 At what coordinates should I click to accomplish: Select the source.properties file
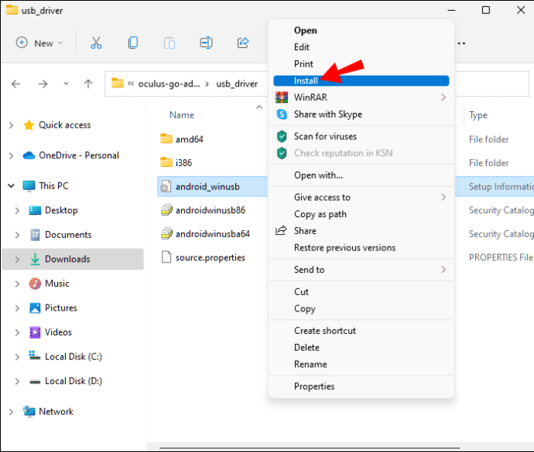(211, 257)
